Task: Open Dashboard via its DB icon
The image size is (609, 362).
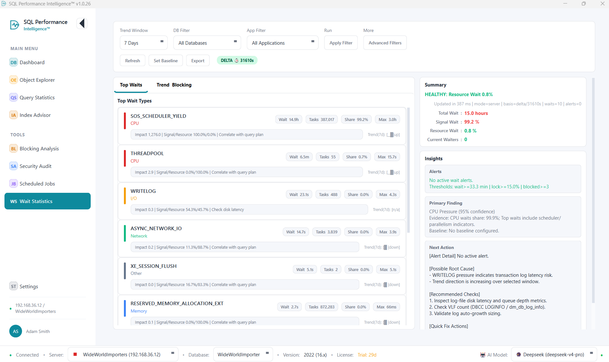Action: [x=13, y=63]
